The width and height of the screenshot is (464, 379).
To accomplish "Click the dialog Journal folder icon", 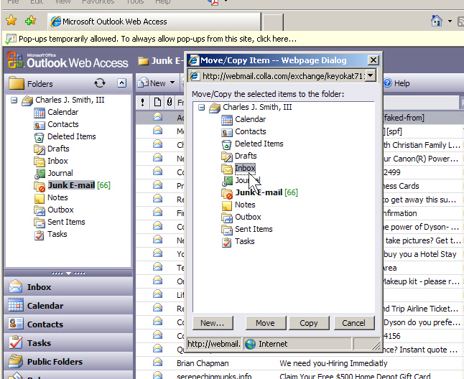I will (x=227, y=181).
